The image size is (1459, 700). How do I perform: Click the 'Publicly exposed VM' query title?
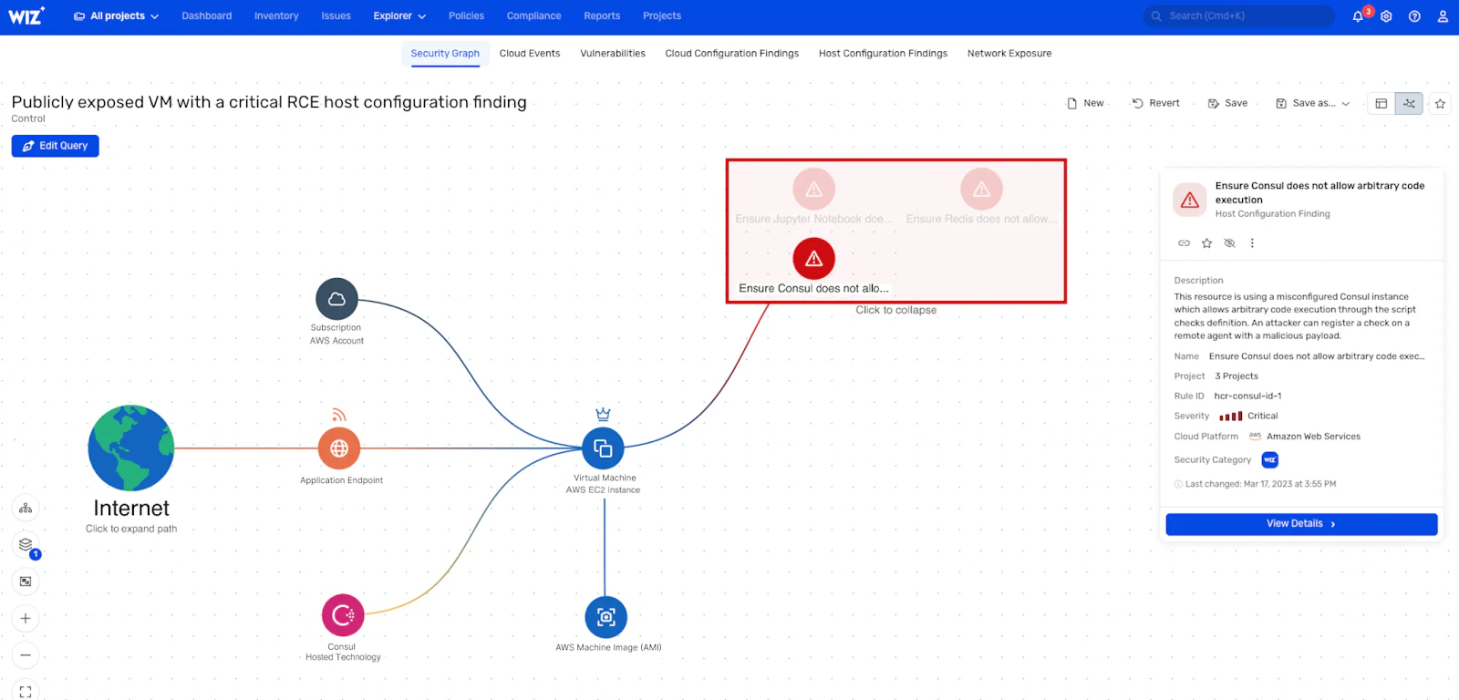pos(269,102)
